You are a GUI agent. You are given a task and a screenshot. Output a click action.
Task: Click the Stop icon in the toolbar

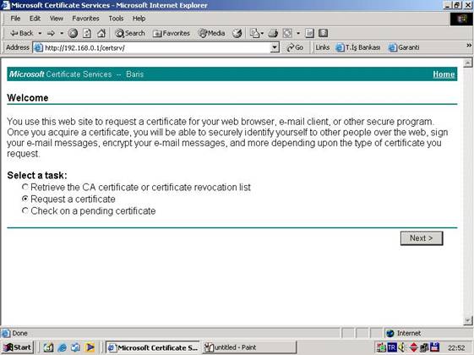point(73,33)
